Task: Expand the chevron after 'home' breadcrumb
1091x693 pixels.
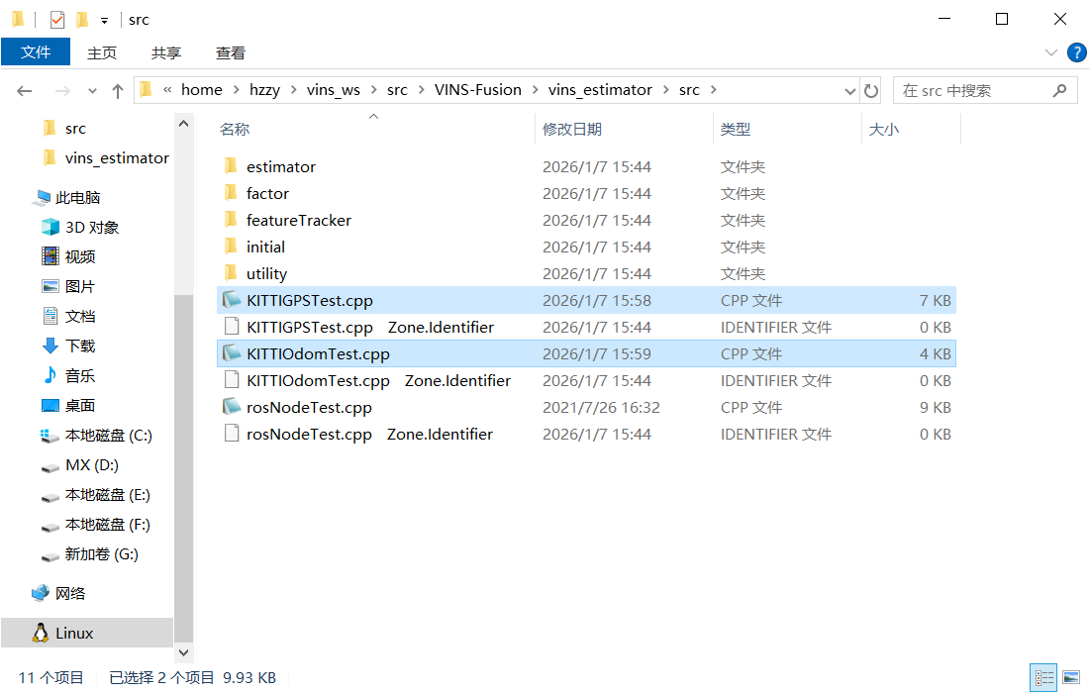Action: pos(236,90)
